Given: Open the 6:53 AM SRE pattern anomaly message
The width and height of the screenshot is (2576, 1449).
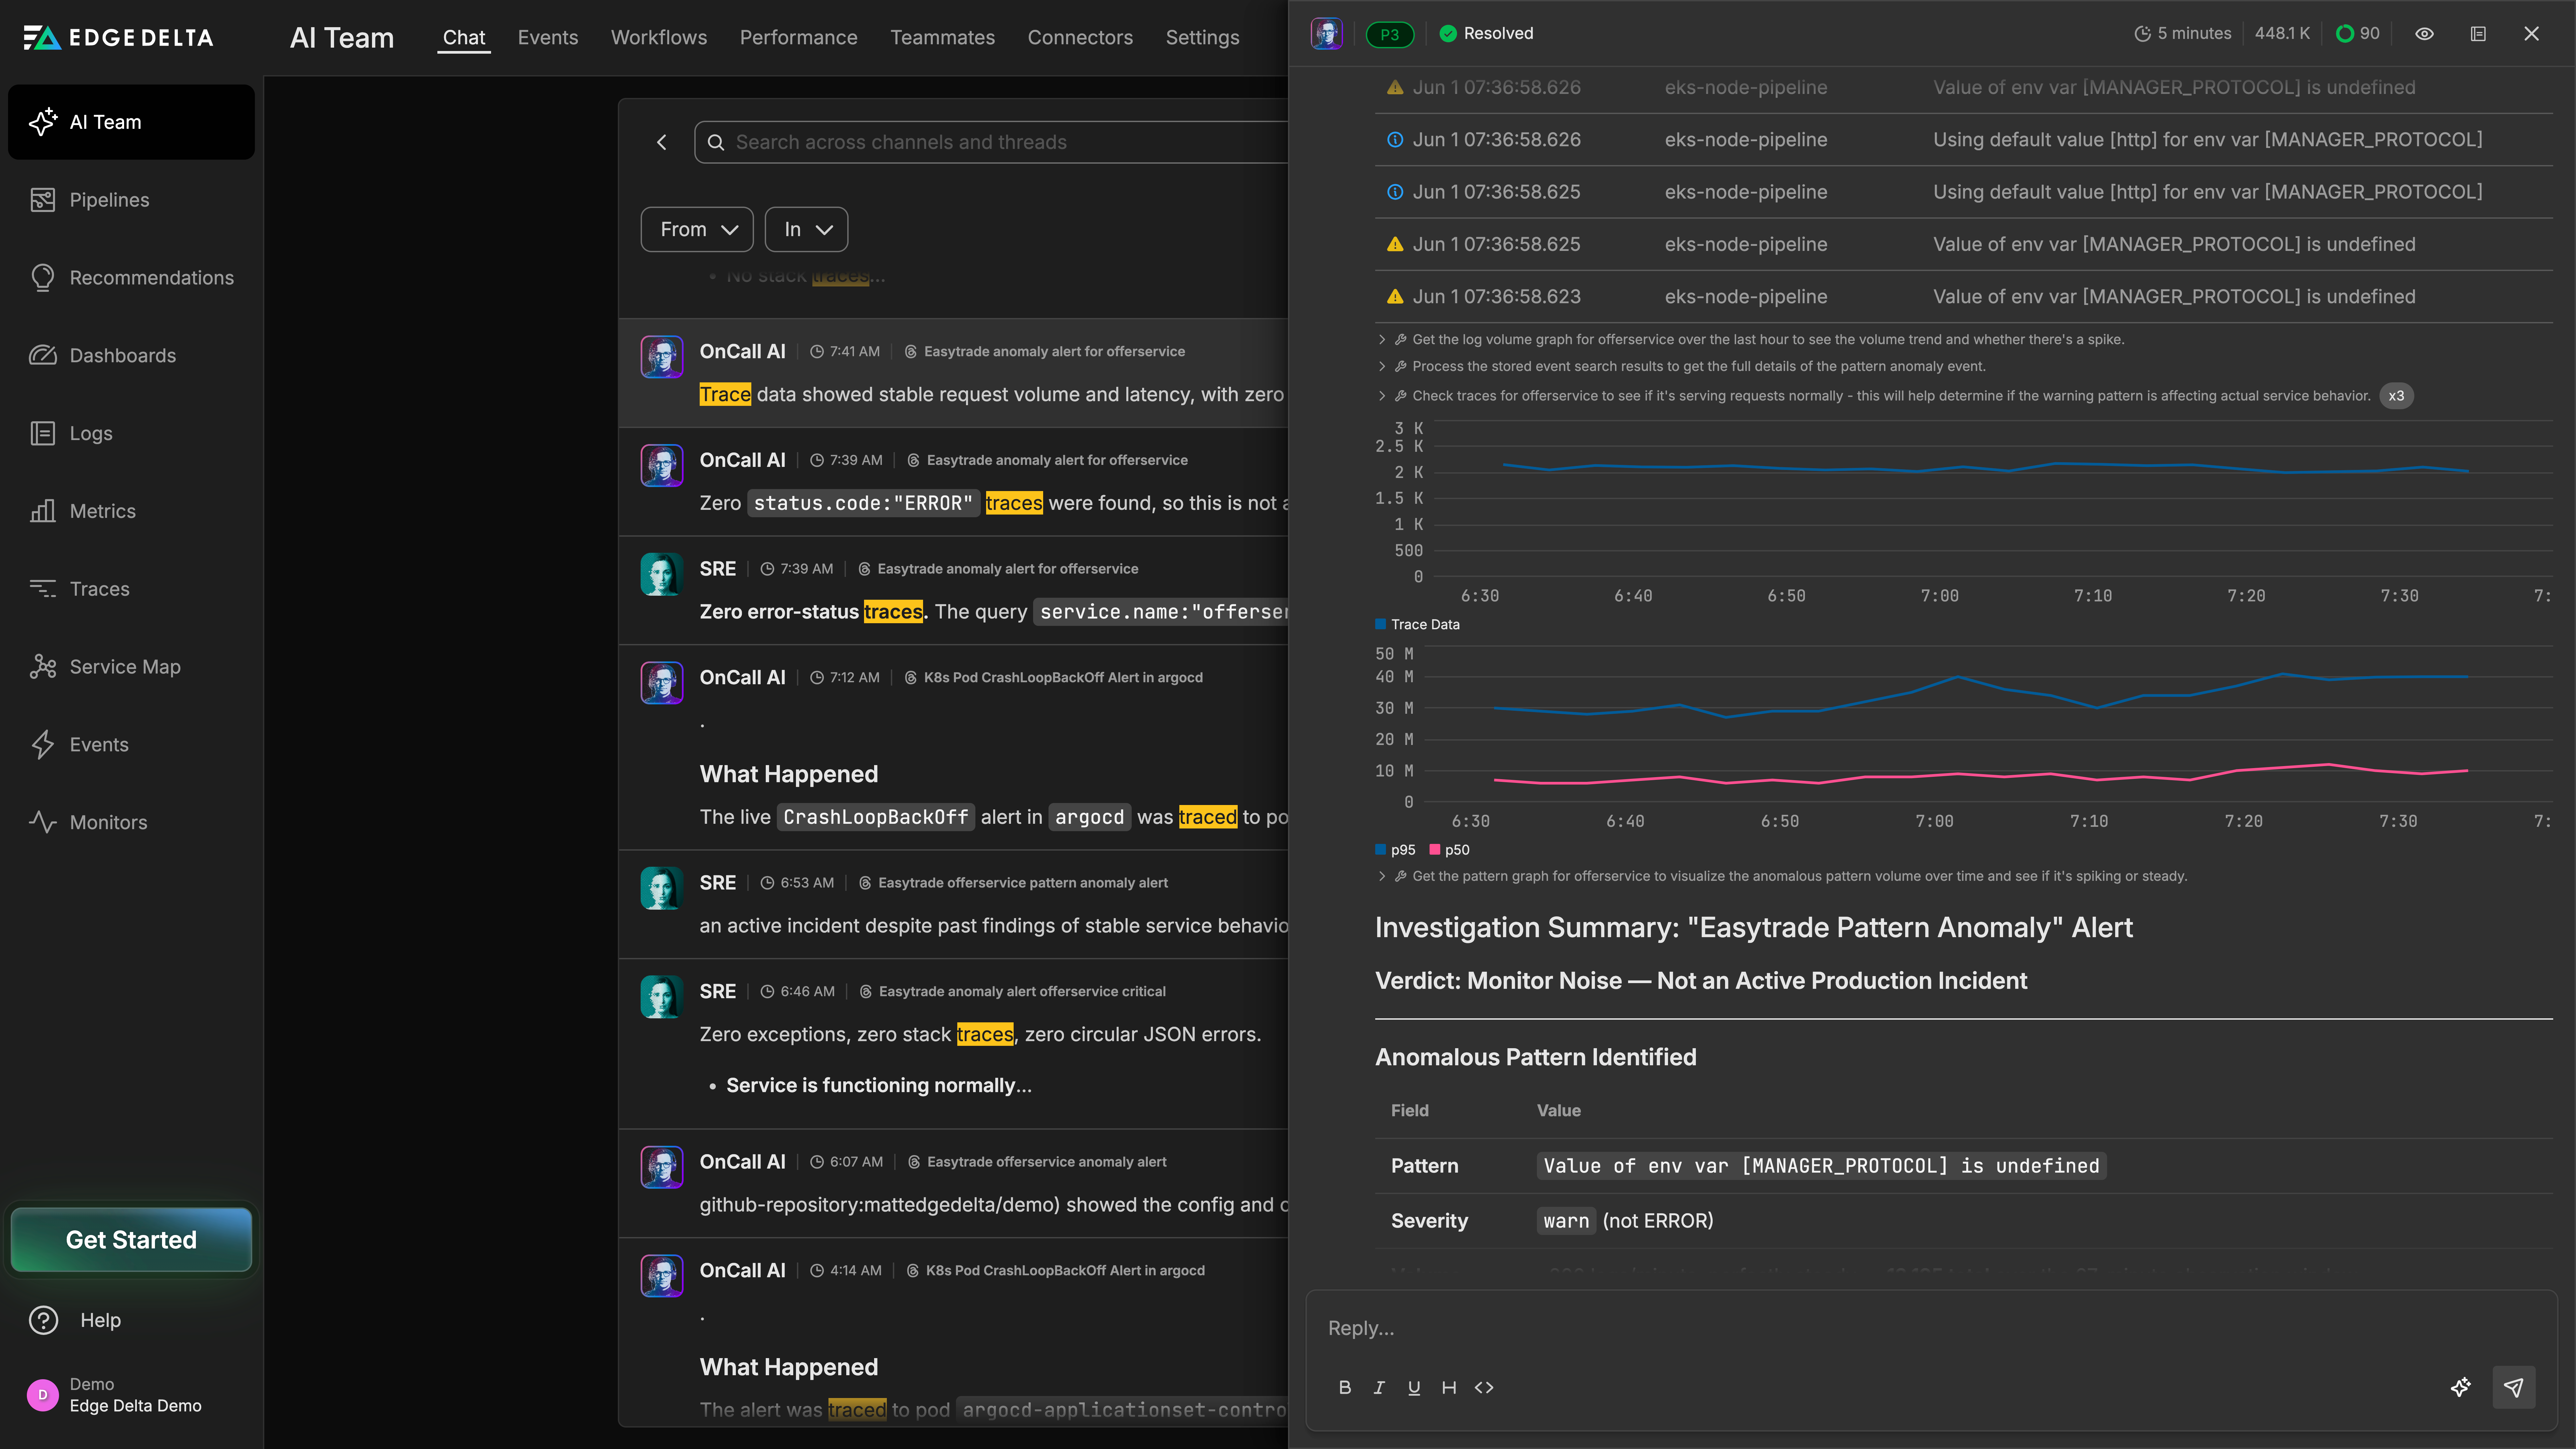Looking at the screenshot, I should [x=953, y=904].
